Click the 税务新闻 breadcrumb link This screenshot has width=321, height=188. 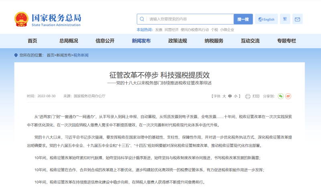pos(81,55)
